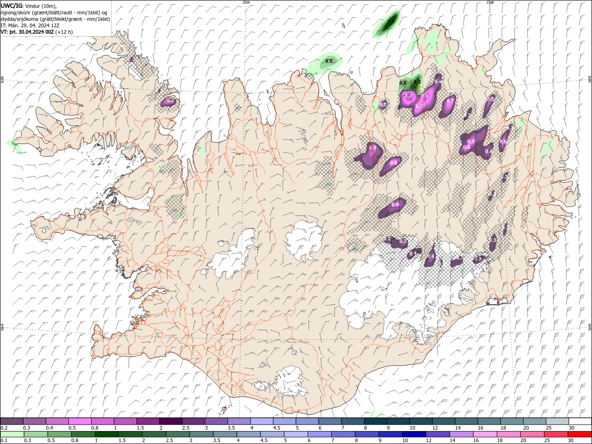
Task: Click the 'slydda/snjókoma' description line
Action: tap(55, 19)
